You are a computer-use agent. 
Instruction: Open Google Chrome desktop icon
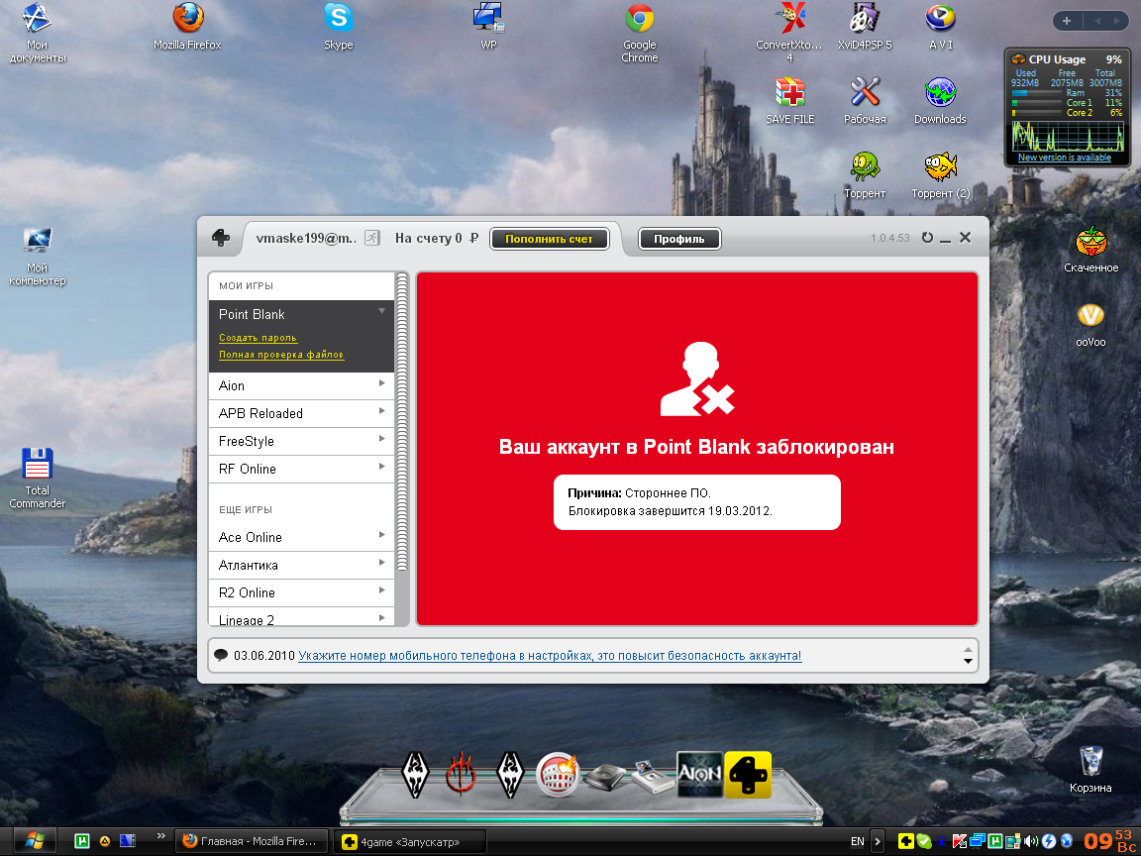[640, 32]
